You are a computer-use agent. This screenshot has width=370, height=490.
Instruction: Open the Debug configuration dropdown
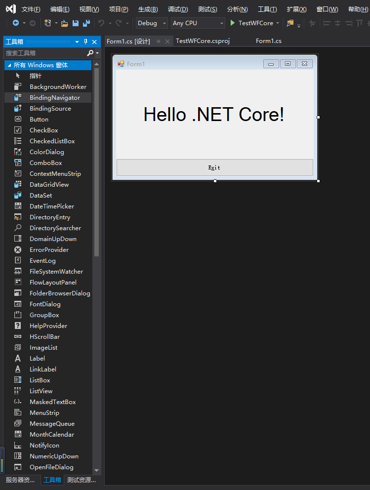click(164, 23)
